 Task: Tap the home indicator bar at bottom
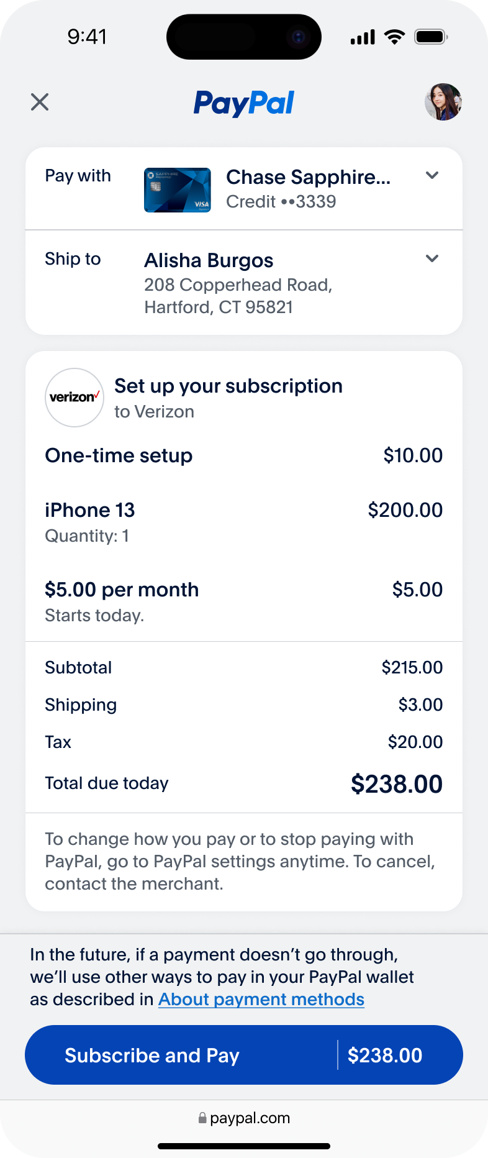coord(244,1146)
